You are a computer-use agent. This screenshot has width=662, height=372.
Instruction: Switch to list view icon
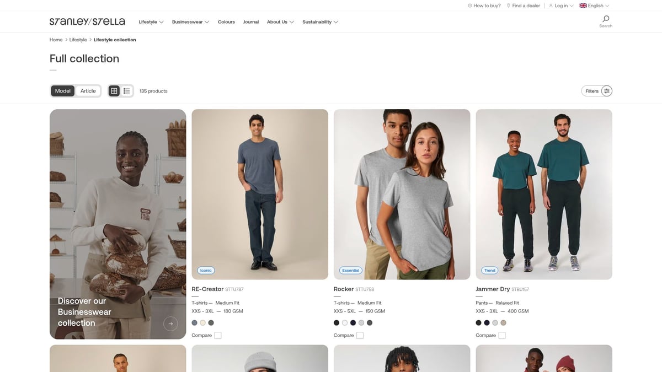pos(127,90)
